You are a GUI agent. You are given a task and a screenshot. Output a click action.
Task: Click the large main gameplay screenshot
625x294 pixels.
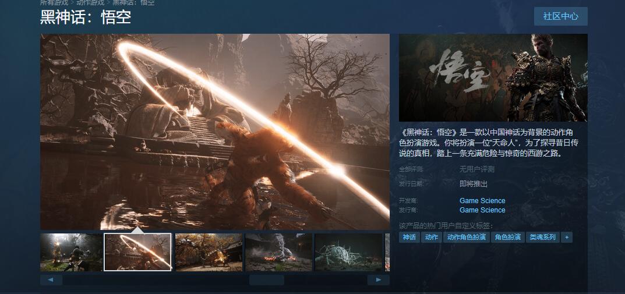214,131
